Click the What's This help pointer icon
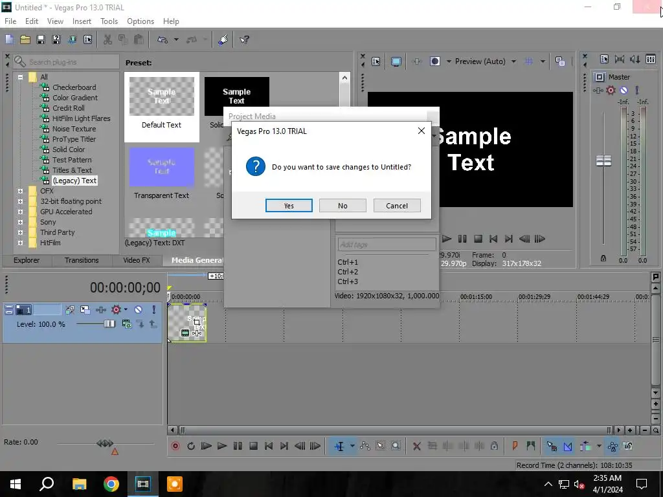663x497 pixels. [x=244, y=39]
